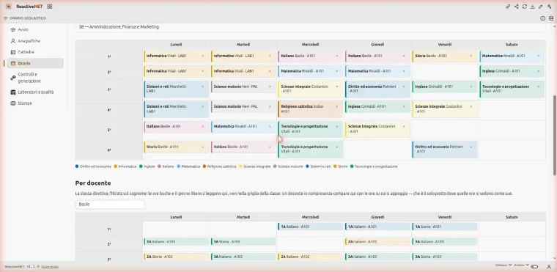The width and height of the screenshot is (557, 272).
Task: Click the refresh sync icon
Action: [x=524, y=7]
